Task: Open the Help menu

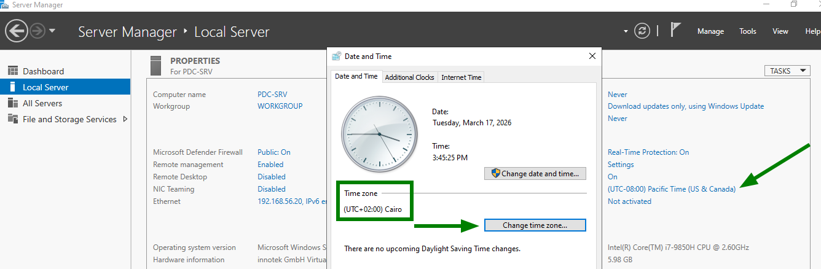Action: tap(812, 31)
